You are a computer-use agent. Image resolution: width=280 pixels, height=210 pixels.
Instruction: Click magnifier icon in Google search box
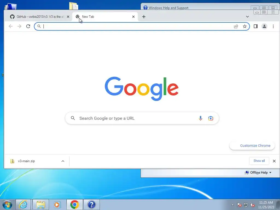pyautogui.click(x=73, y=118)
